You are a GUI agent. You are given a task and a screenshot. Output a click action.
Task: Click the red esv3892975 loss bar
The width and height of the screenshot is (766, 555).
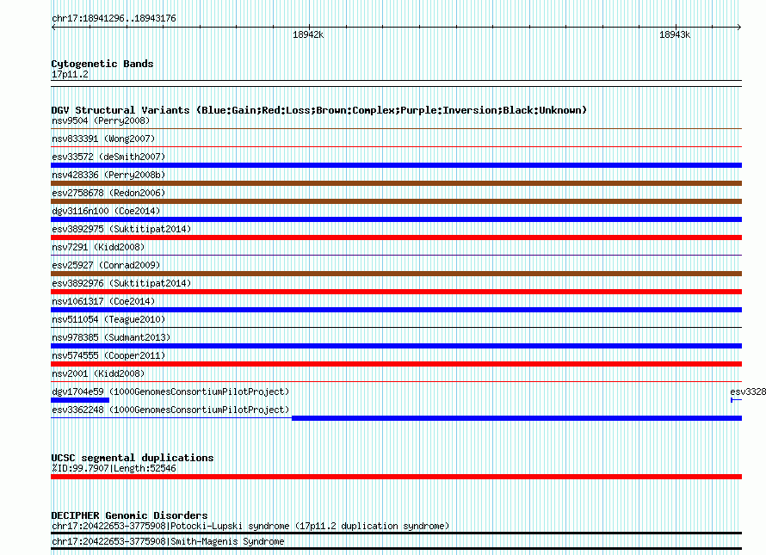(396, 237)
